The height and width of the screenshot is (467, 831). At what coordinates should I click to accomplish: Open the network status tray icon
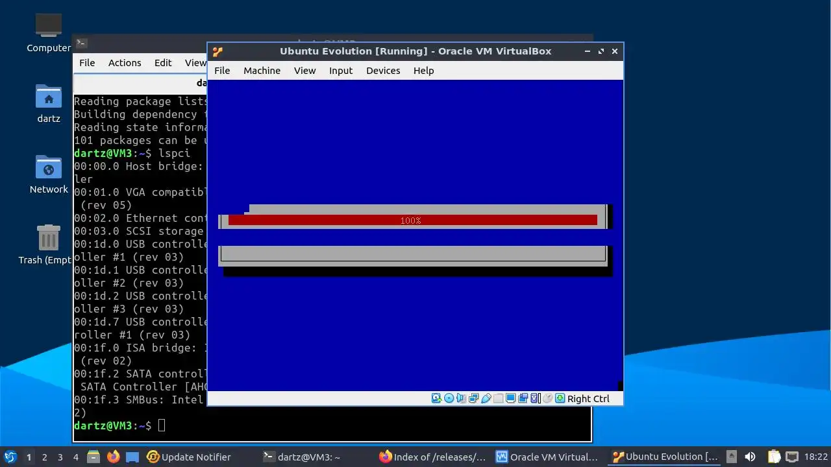(792, 457)
